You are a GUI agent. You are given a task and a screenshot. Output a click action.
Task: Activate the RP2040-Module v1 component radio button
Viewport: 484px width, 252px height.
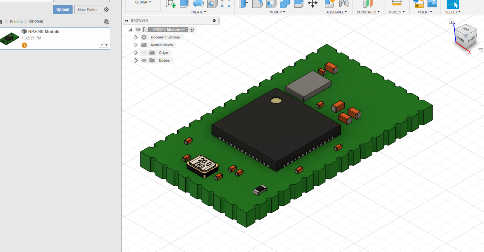pyautogui.click(x=192, y=30)
